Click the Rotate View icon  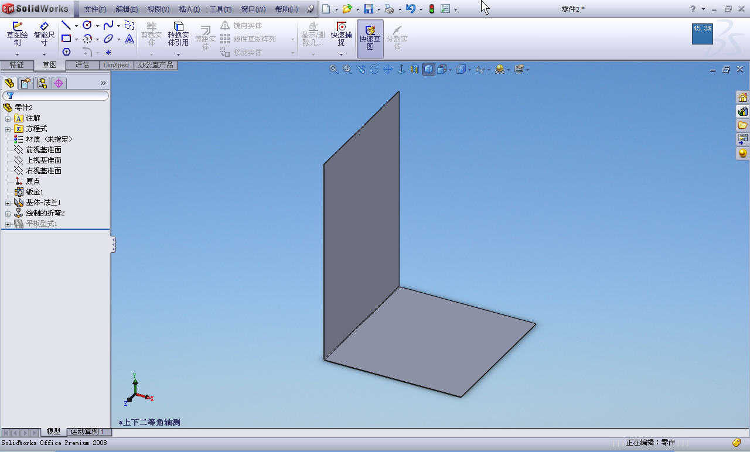(374, 69)
